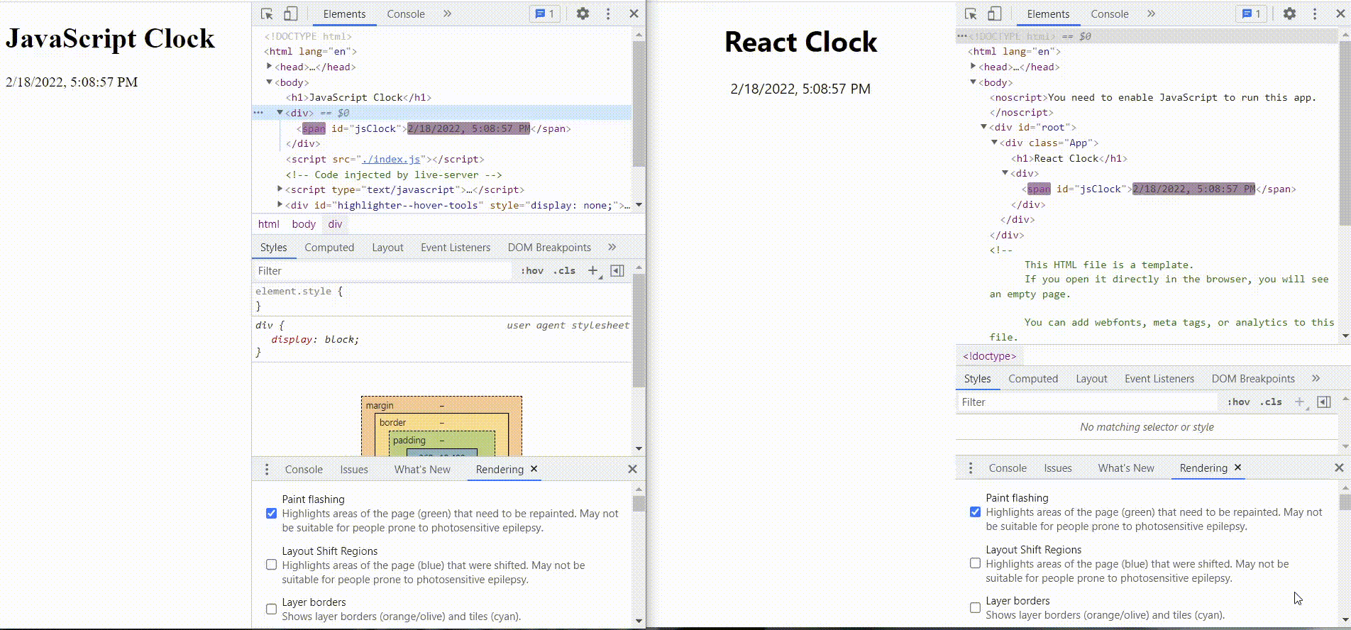
Task: Toggle .cls editor in left Styles pane
Action: [564, 270]
